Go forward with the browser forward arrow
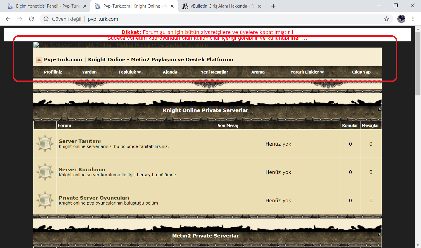The width and height of the screenshot is (421, 248). [x=20, y=19]
